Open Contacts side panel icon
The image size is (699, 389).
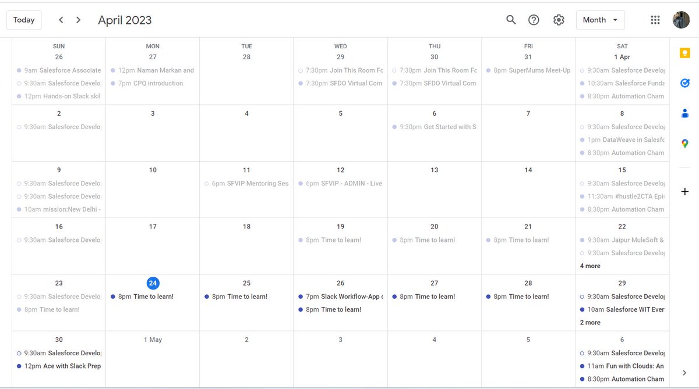[x=684, y=113]
